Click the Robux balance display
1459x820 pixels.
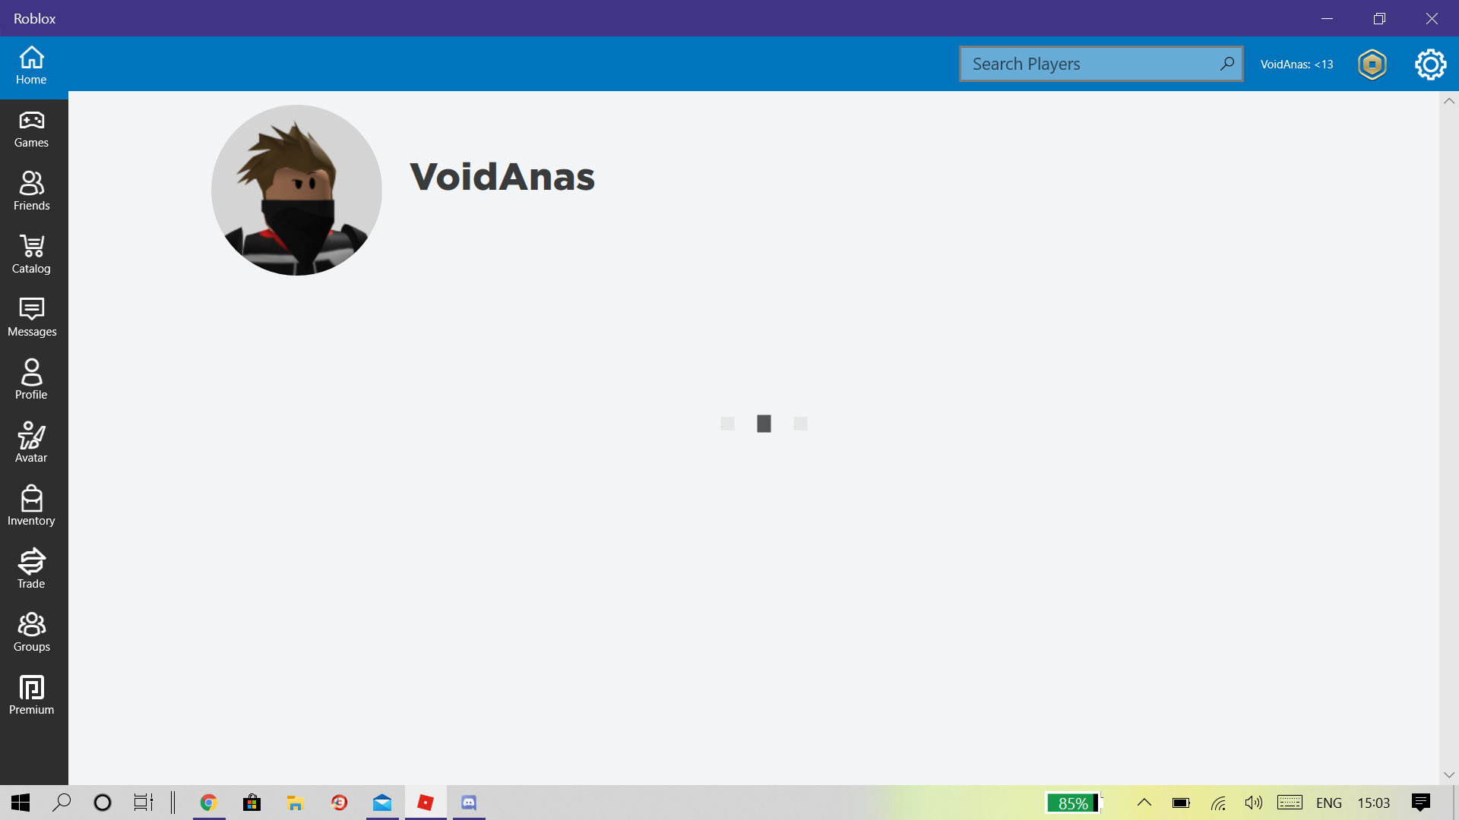(1371, 63)
